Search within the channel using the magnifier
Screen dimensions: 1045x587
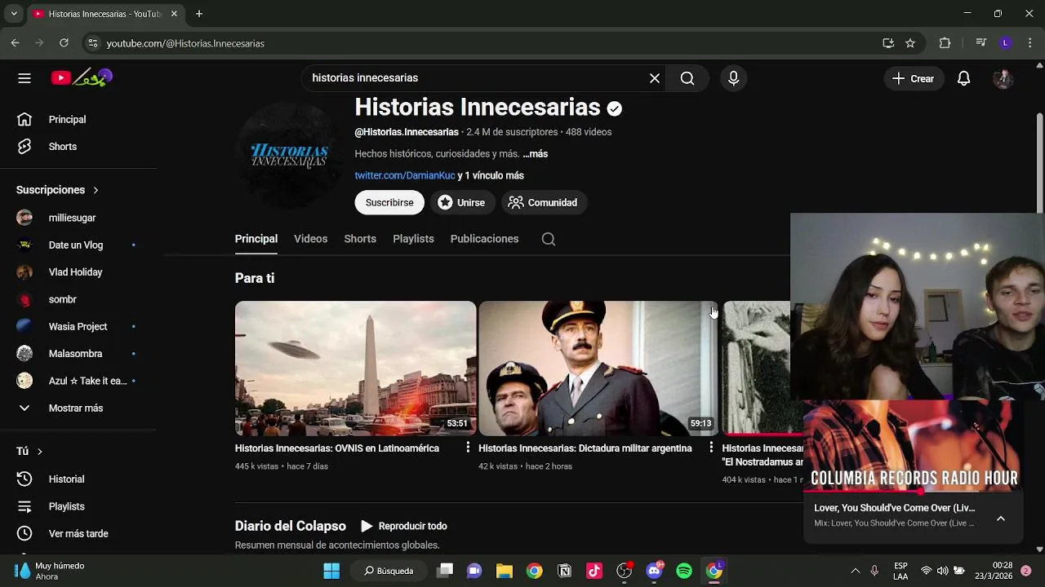(549, 239)
